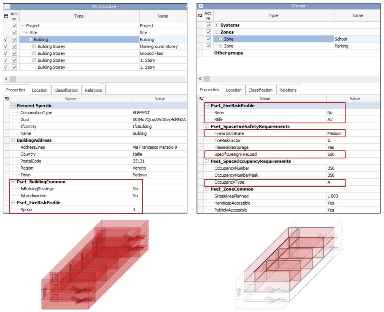Open column chooser icon in Groups tree
The height and width of the screenshot is (312, 384).
(x=200, y=16)
